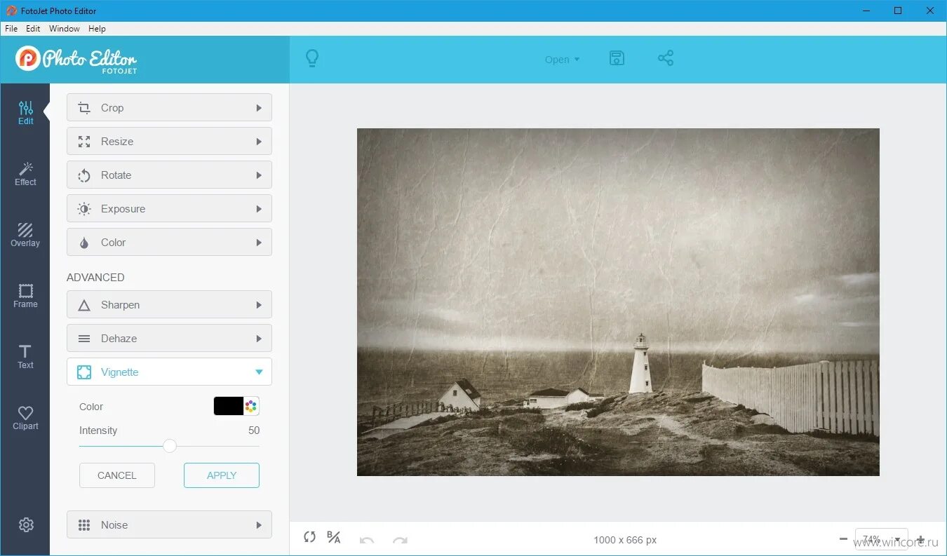
Task: Switch to the Overlay panel
Action: [25, 234]
